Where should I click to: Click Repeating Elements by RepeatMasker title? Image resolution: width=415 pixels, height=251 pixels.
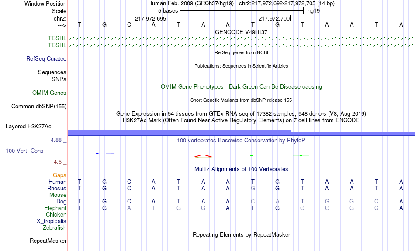(241, 234)
